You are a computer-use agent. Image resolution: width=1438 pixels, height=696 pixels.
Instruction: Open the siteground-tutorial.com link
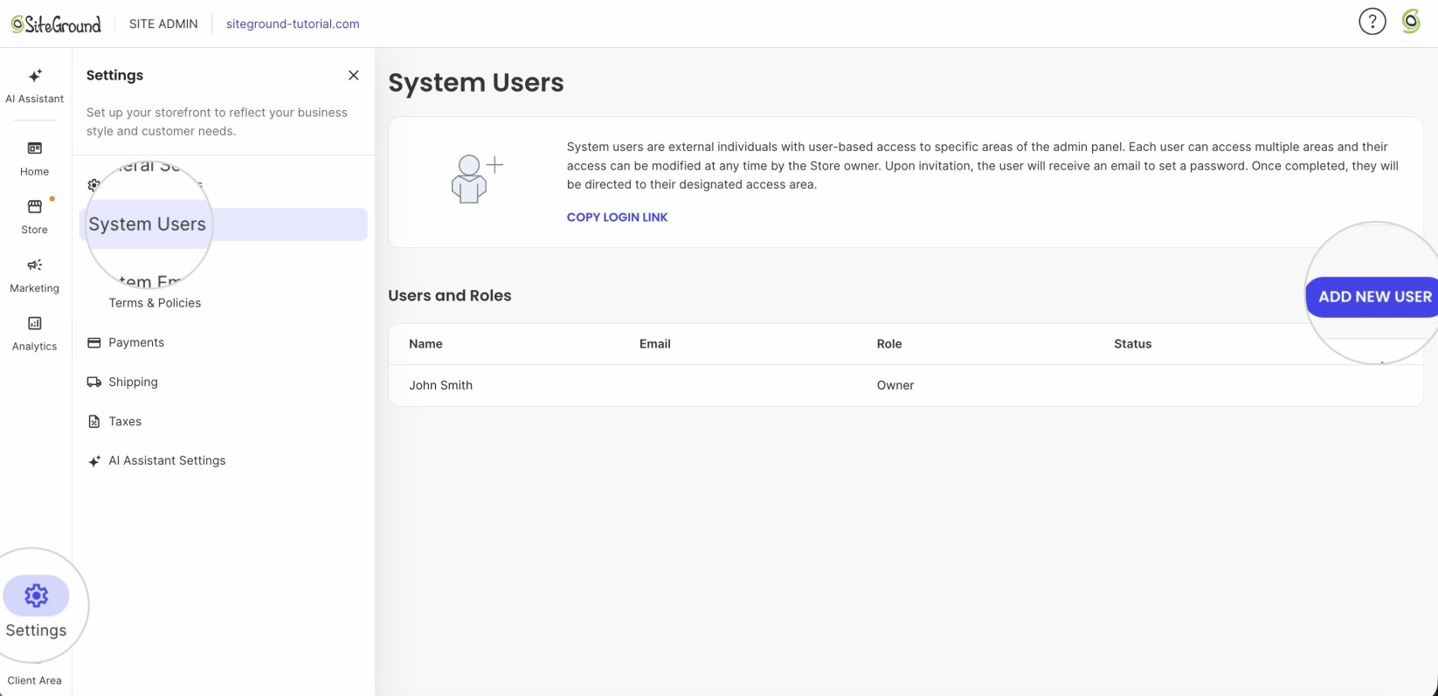(293, 24)
